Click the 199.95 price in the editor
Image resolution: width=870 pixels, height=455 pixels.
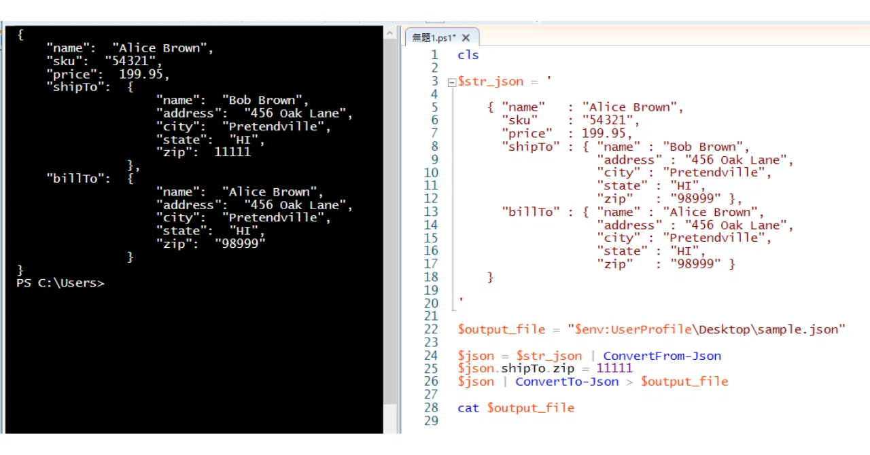(x=604, y=133)
